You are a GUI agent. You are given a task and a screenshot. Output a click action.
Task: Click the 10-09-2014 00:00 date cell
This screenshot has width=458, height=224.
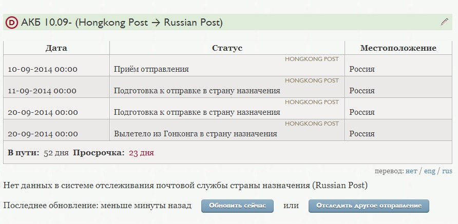(43, 69)
